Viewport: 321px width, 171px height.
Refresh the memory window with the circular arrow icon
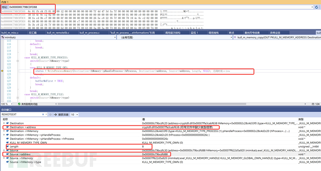tap(316, 7)
